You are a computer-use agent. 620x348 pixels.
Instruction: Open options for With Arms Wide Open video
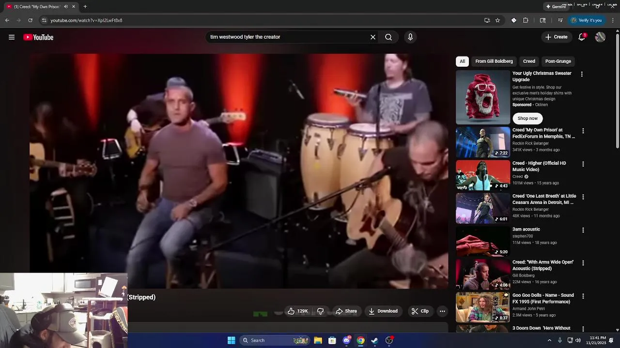(x=583, y=263)
